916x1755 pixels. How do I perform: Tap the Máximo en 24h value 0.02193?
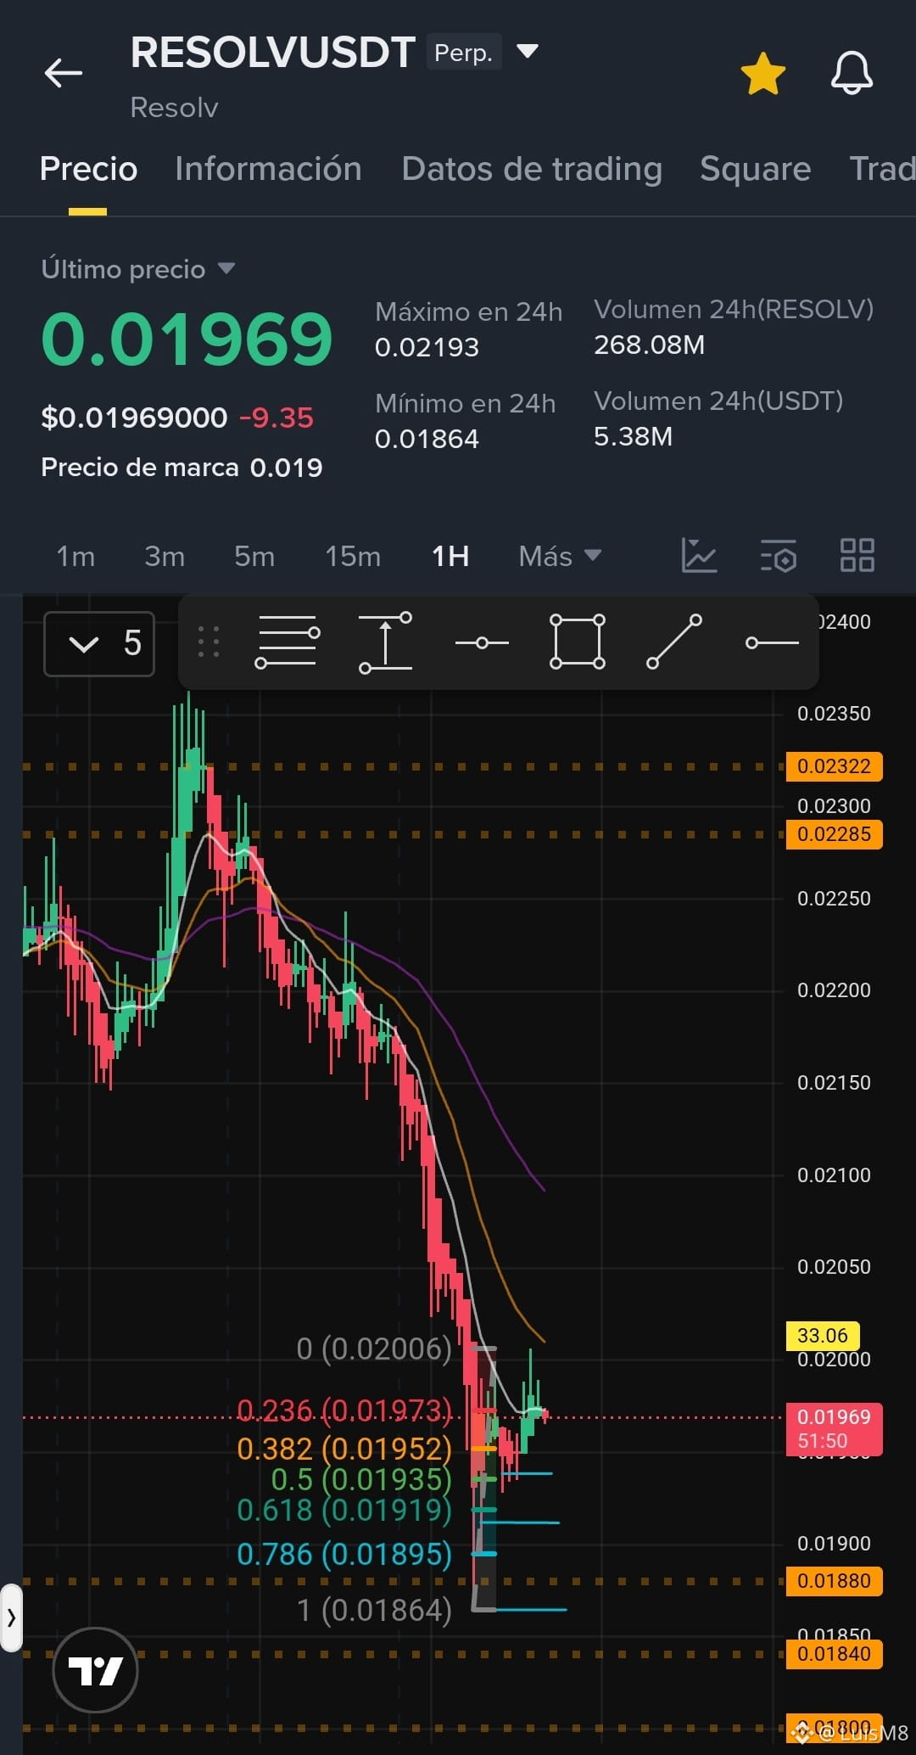tap(427, 347)
